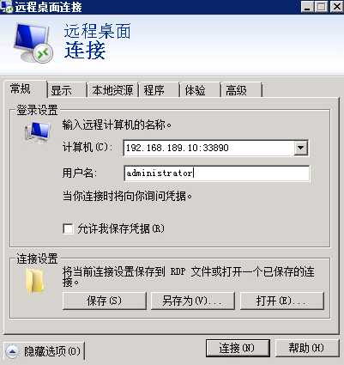Screen dimensions: 344x365
Task: Click the folder icon in 连接设置
Action: (35, 281)
